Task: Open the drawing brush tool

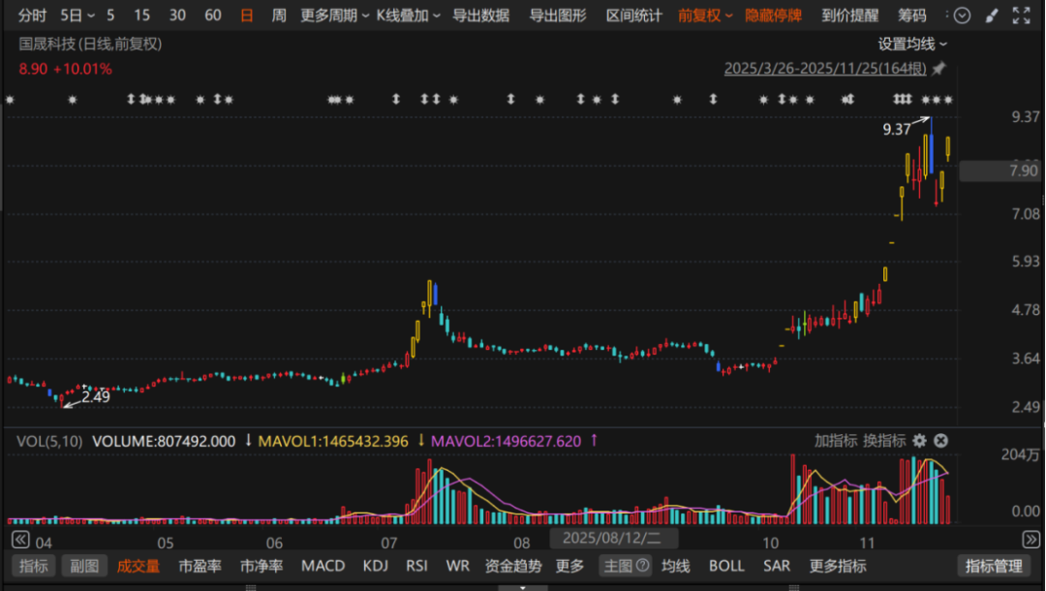Action: 991,16
